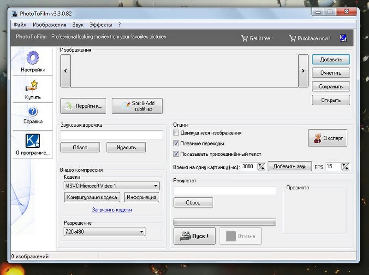
Task: Adjust the FPS spinner arrows
Action: pyautogui.click(x=345, y=167)
